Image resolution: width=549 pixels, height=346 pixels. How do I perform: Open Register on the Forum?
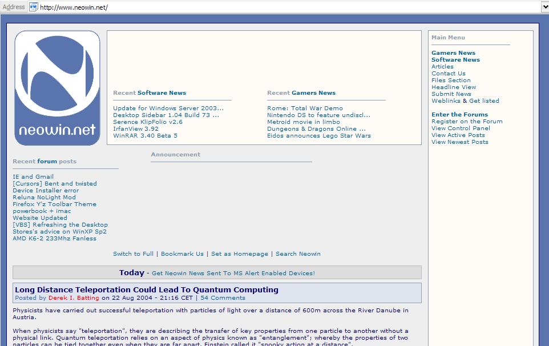[467, 121]
